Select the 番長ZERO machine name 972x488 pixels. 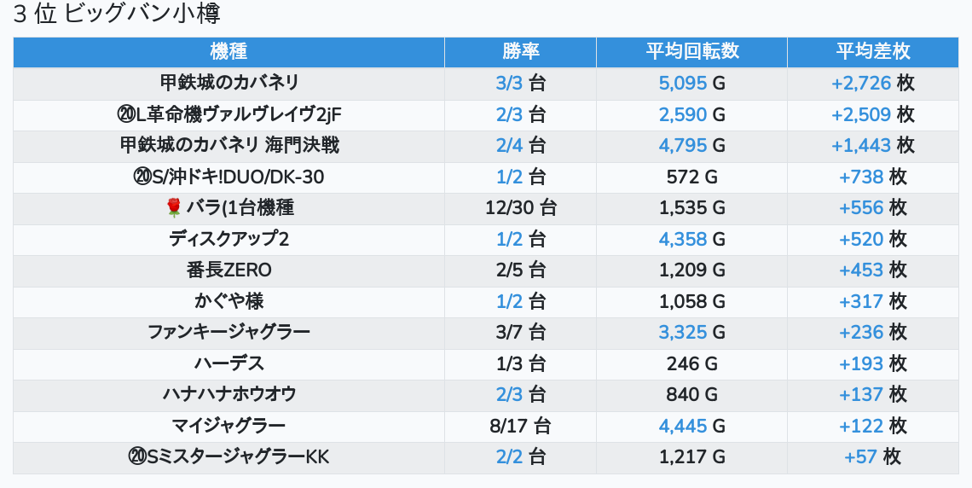229,270
